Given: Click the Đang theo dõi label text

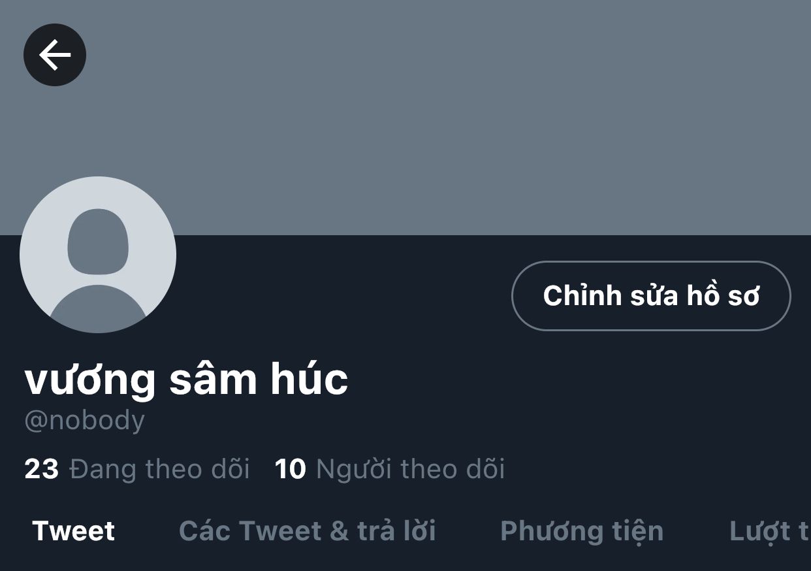Looking at the screenshot, I should pyautogui.click(x=160, y=469).
